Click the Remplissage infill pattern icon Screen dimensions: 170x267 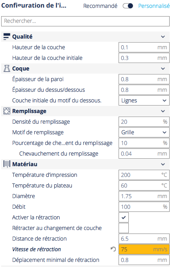(x=7, y=111)
